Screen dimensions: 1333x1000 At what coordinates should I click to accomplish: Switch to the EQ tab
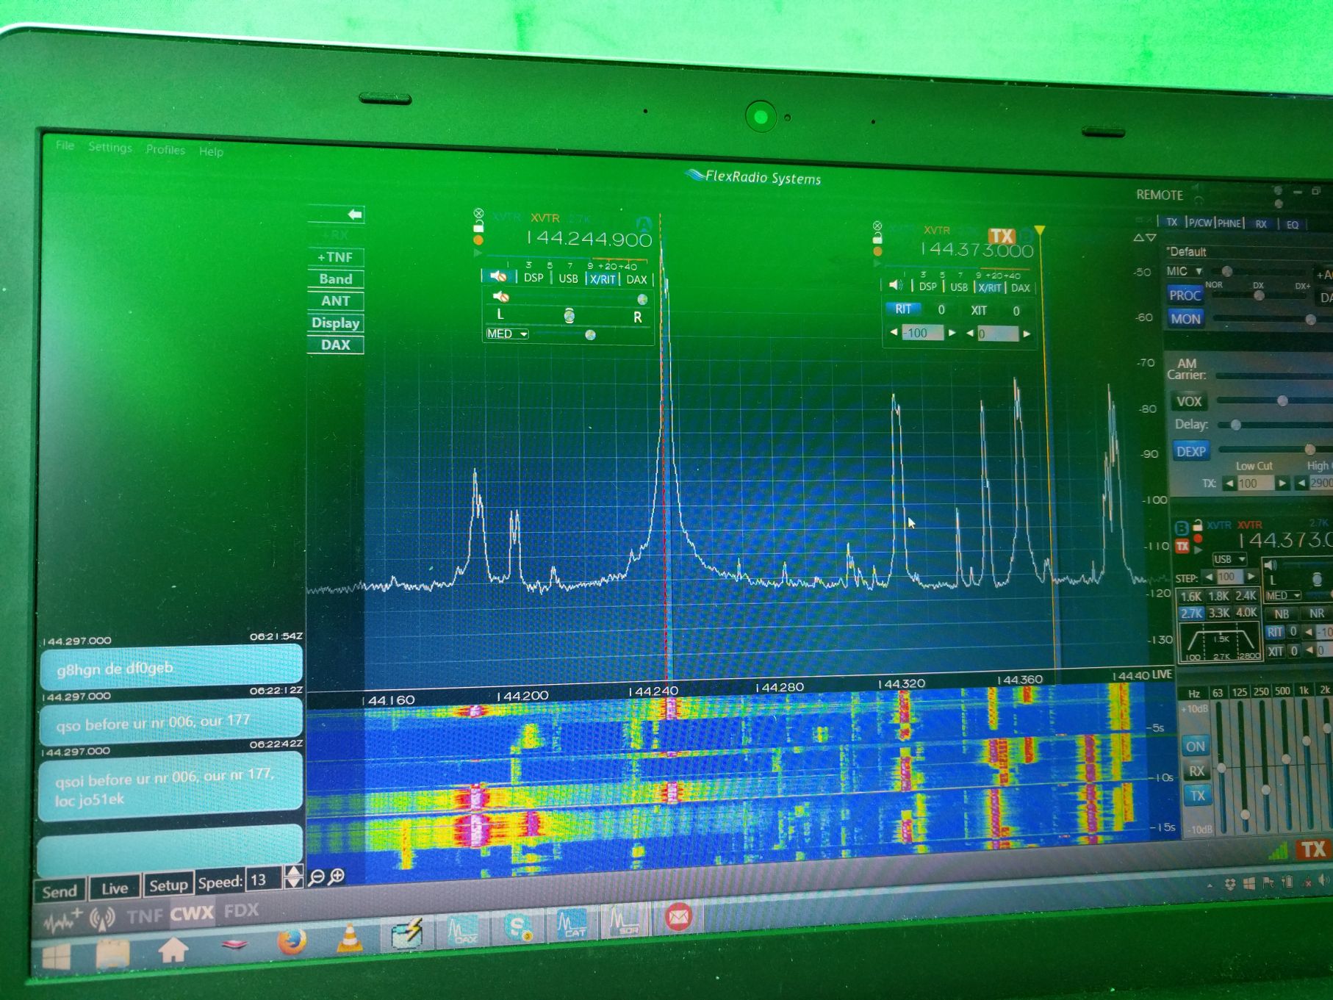pyautogui.click(x=1292, y=225)
